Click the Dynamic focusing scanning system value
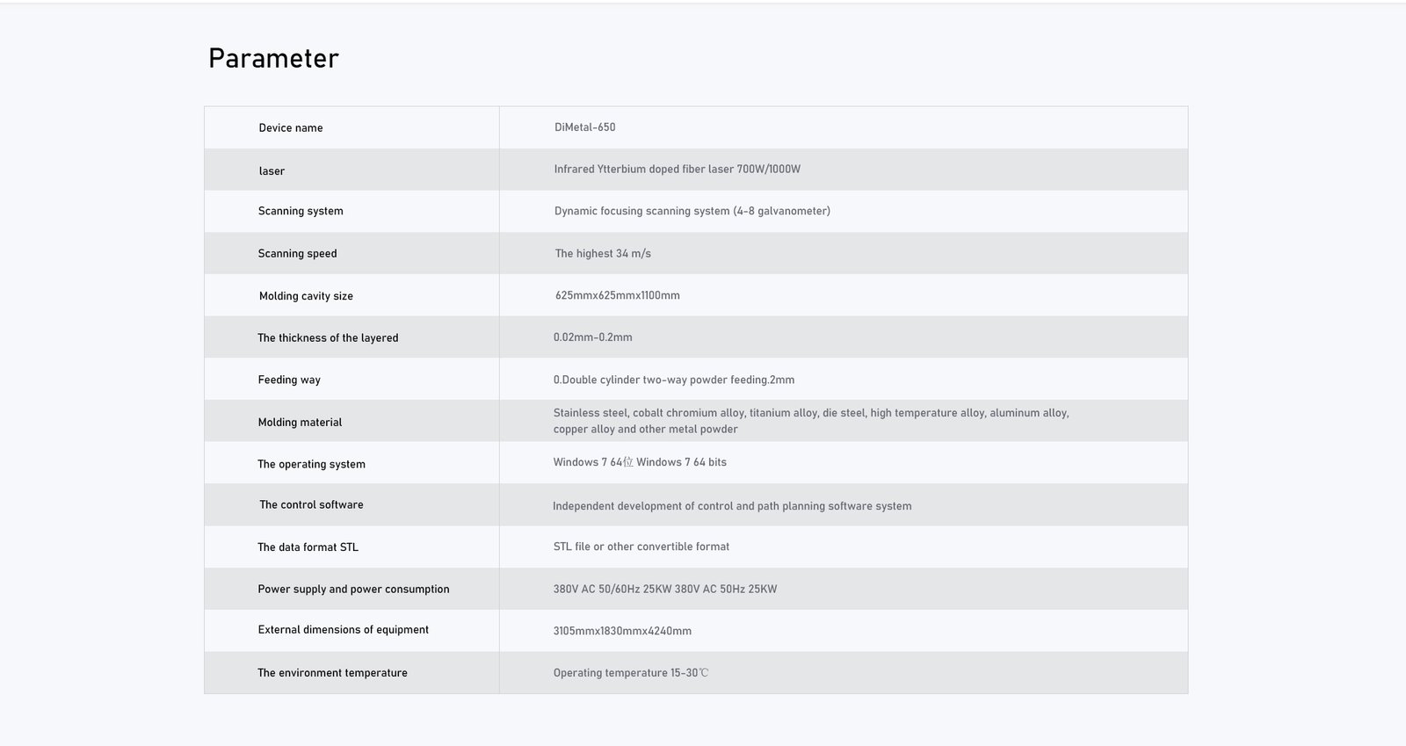The height and width of the screenshot is (746, 1406). tap(692, 211)
